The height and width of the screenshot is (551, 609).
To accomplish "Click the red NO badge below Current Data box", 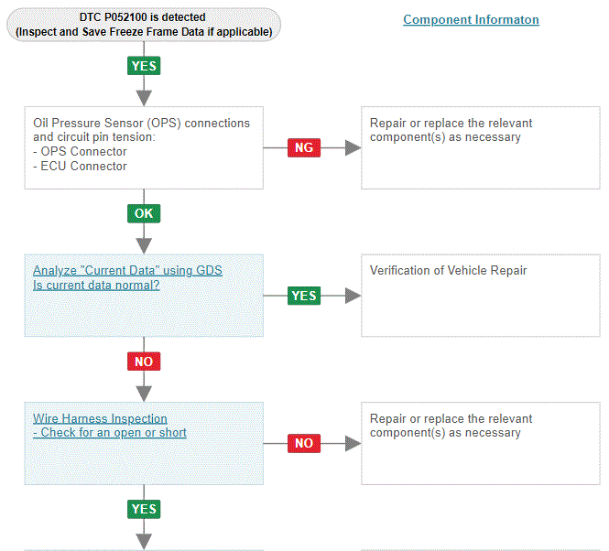I will (x=144, y=362).
